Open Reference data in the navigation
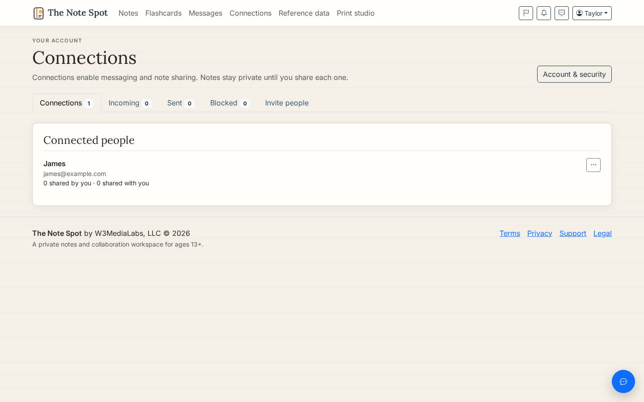 pyautogui.click(x=304, y=13)
